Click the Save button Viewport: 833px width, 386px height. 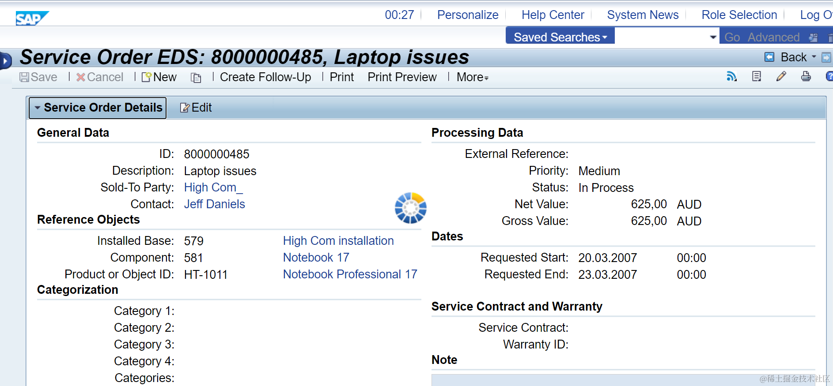(x=38, y=77)
